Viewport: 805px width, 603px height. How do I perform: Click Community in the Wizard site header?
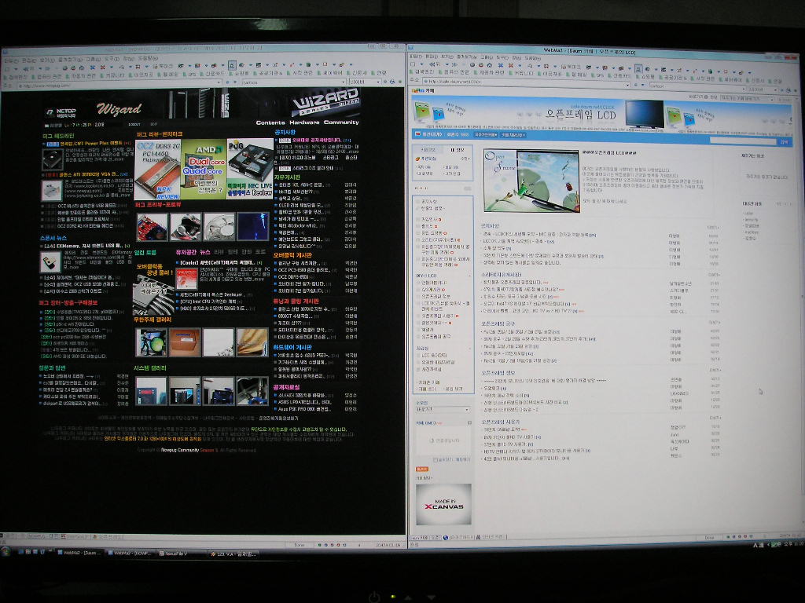pyautogui.click(x=341, y=122)
